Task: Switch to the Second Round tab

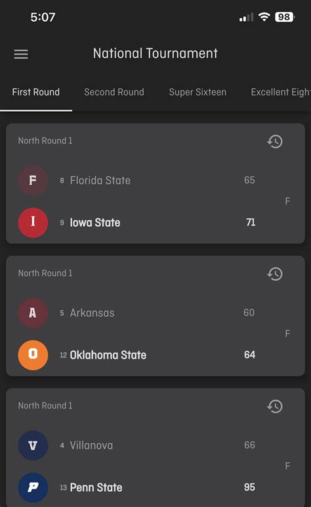Action: point(114,92)
